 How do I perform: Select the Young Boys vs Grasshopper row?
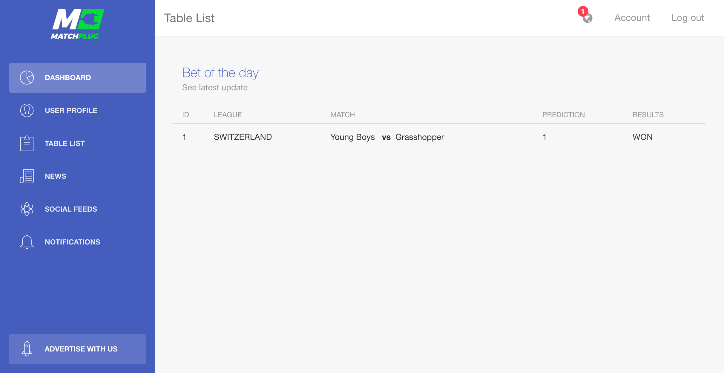(440, 137)
